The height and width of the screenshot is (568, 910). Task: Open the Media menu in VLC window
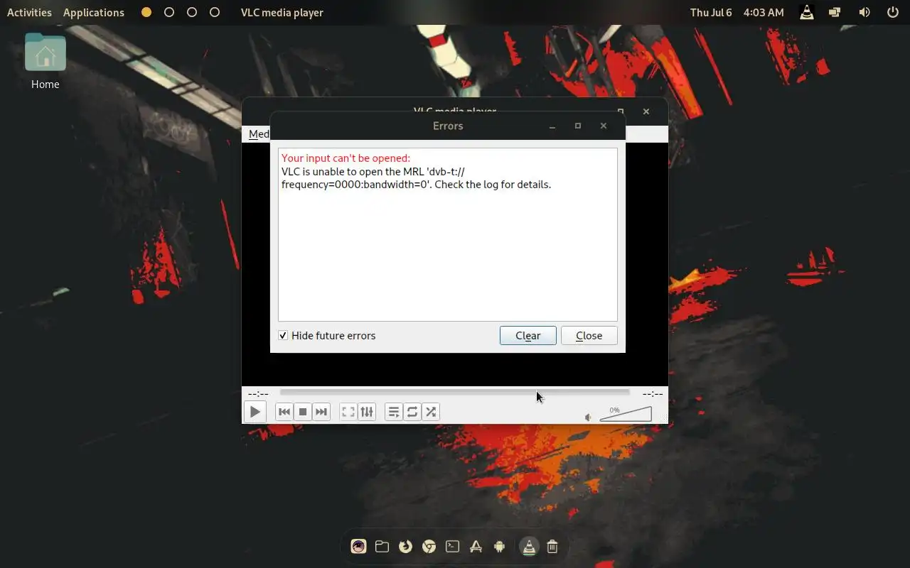[x=258, y=134]
